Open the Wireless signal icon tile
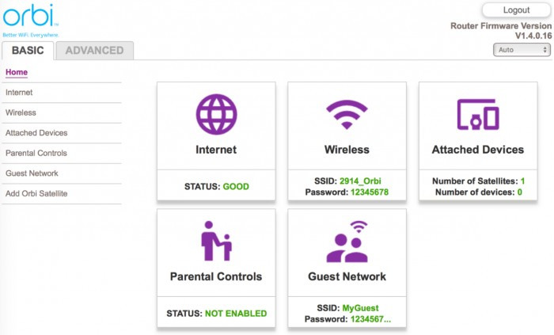The width and height of the screenshot is (554, 335). tap(347, 115)
